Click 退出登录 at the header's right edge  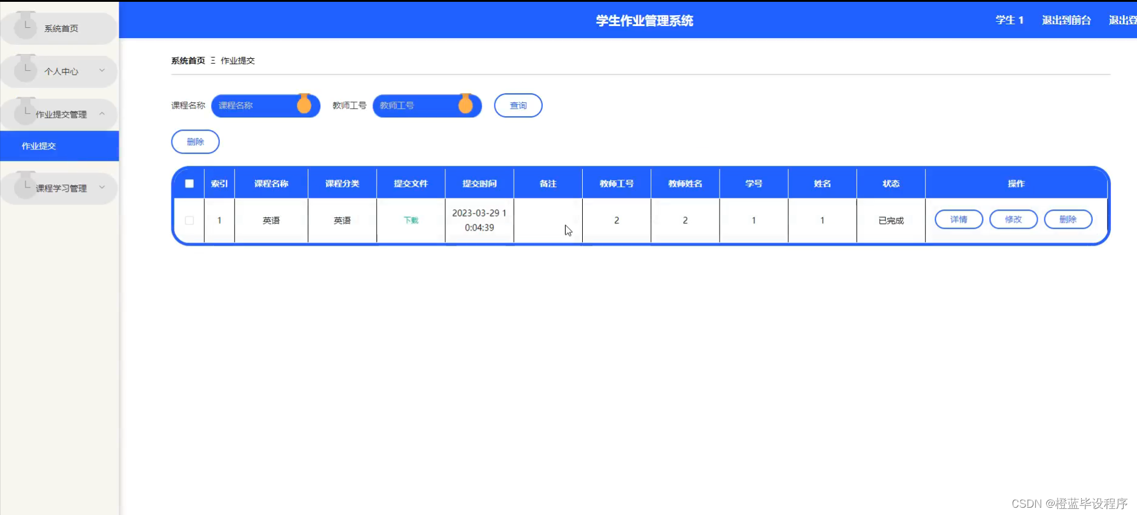[x=1122, y=20]
